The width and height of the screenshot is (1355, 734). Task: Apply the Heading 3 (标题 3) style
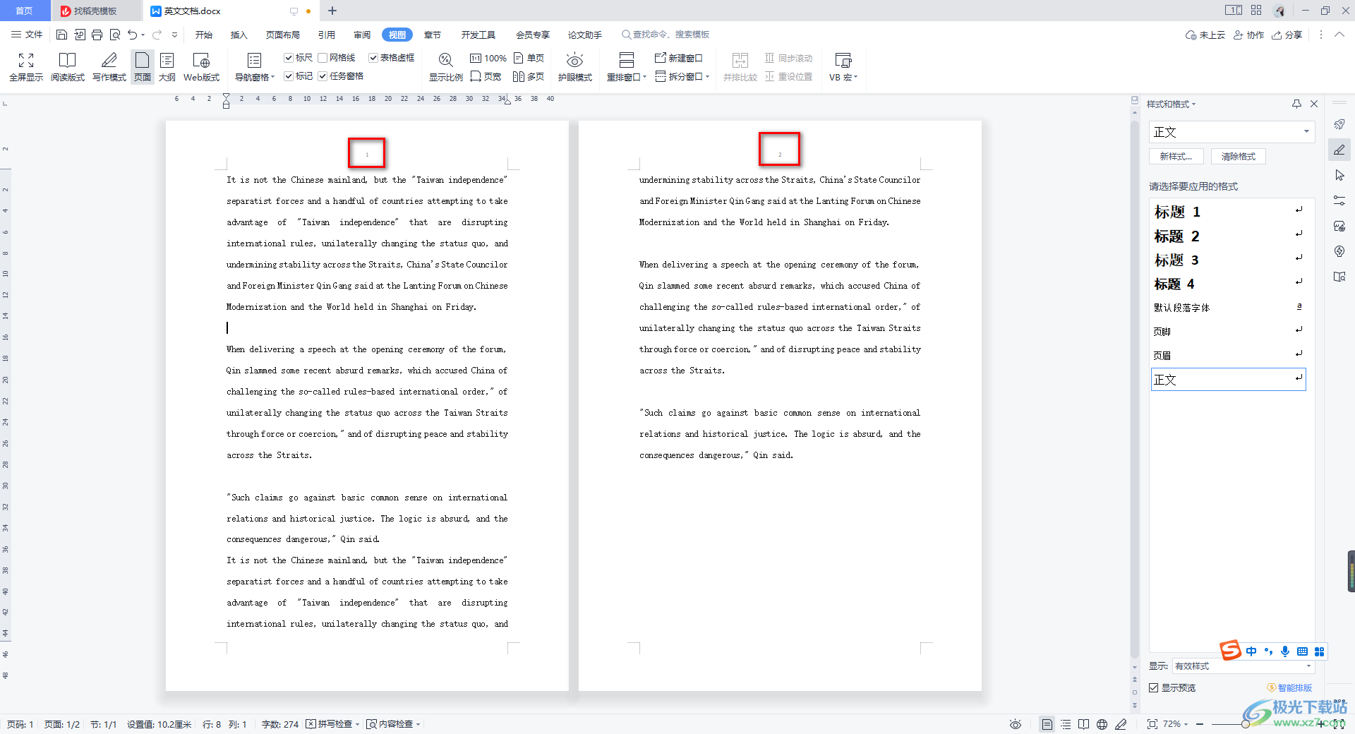pyautogui.click(x=1228, y=260)
